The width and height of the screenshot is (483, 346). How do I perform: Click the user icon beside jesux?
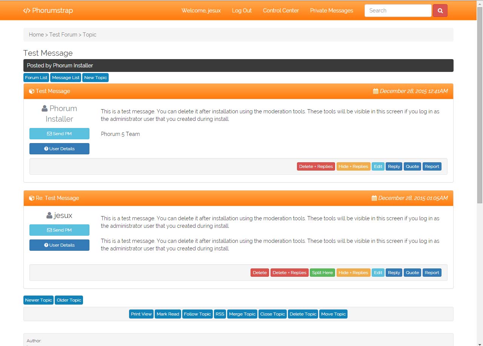click(49, 215)
